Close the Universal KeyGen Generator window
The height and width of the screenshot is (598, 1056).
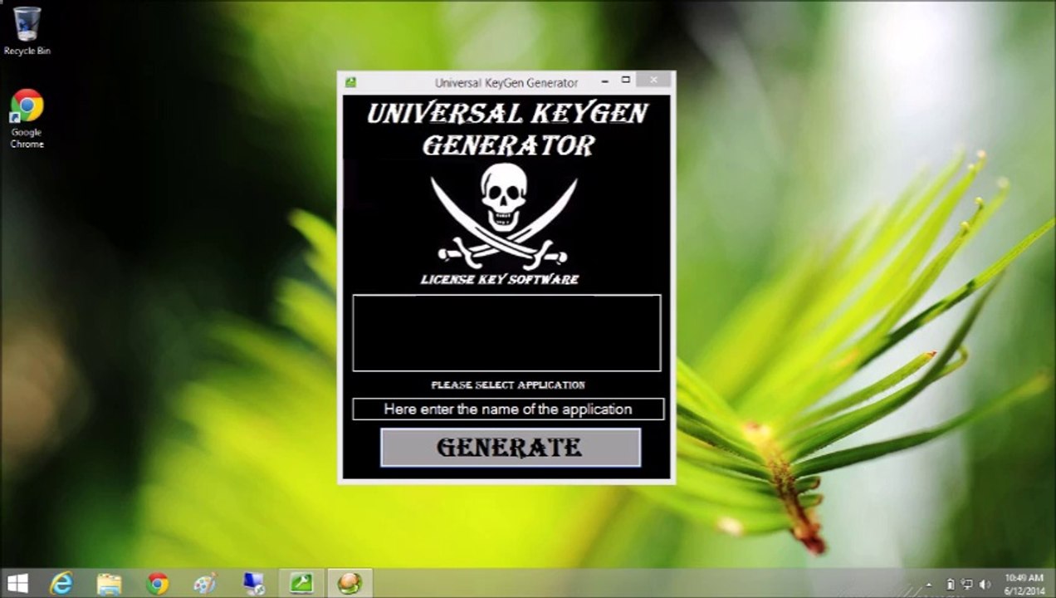654,81
